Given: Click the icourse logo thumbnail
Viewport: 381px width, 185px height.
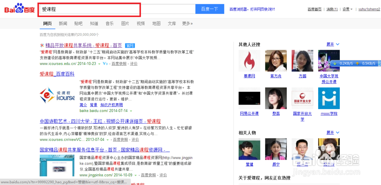Looking at the screenshot, I should coord(58,95).
